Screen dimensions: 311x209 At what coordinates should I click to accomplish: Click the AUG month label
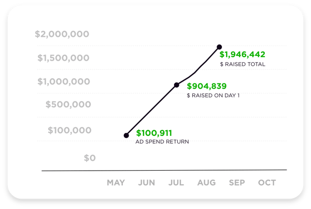click(x=206, y=183)
